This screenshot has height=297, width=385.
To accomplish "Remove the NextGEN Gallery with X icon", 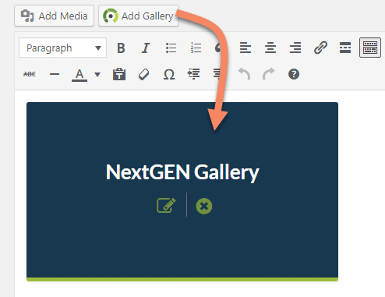I will [x=204, y=207].
